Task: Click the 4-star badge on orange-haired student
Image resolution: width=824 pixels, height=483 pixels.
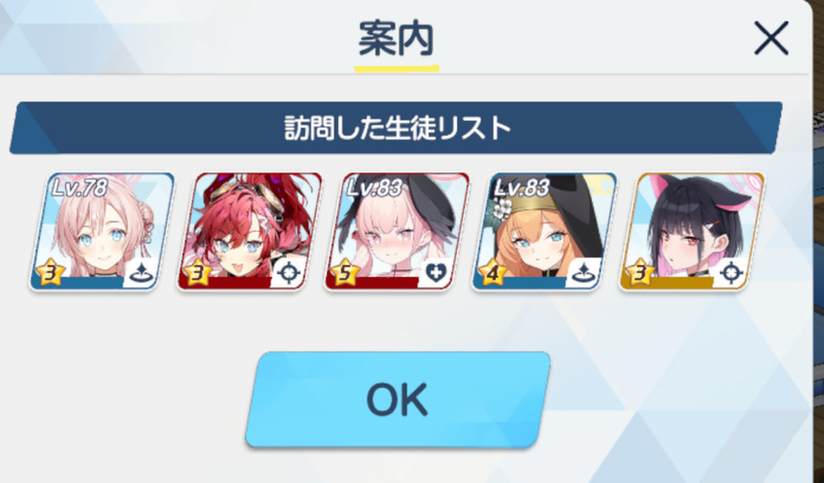Action: point(492,273)
